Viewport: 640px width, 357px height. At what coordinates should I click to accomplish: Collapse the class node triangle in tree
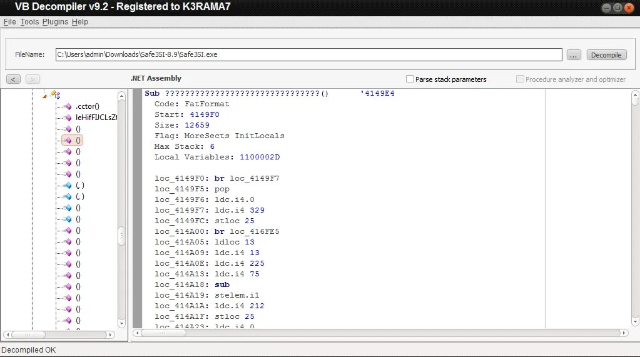click(44, 96)
